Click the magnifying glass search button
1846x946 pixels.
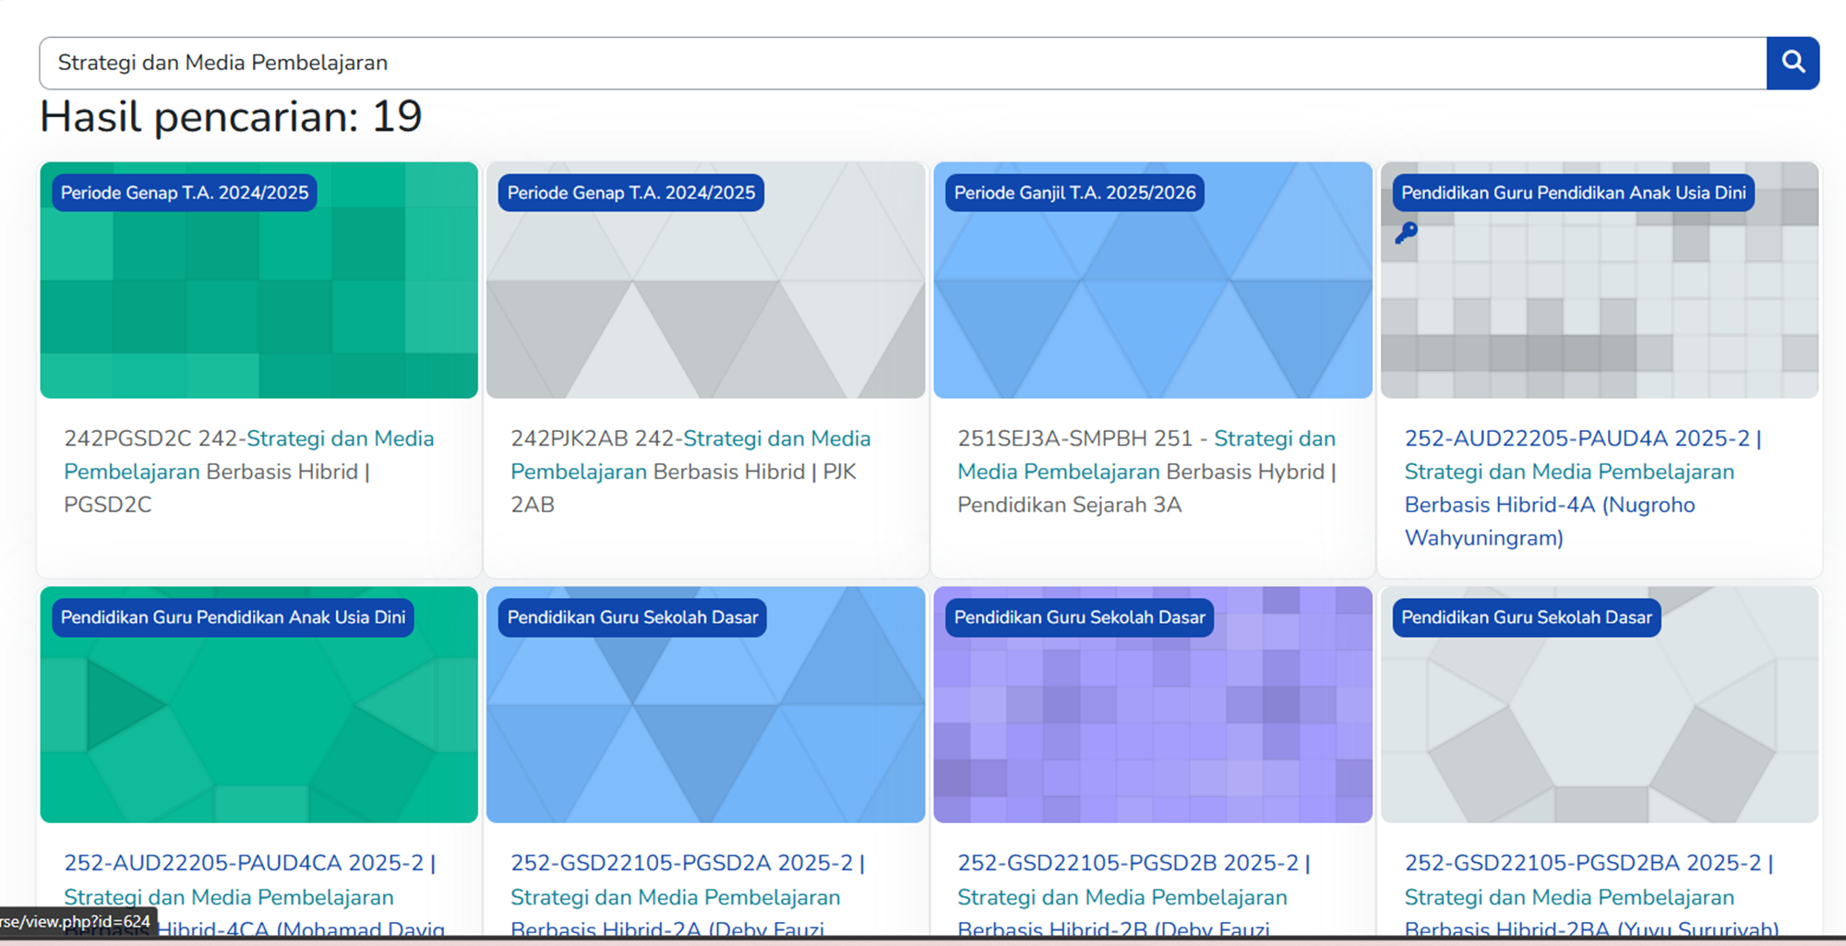tap(1792, 63)
